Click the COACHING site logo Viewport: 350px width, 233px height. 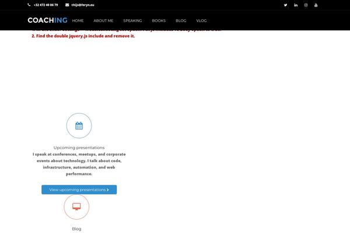(47, 20)
